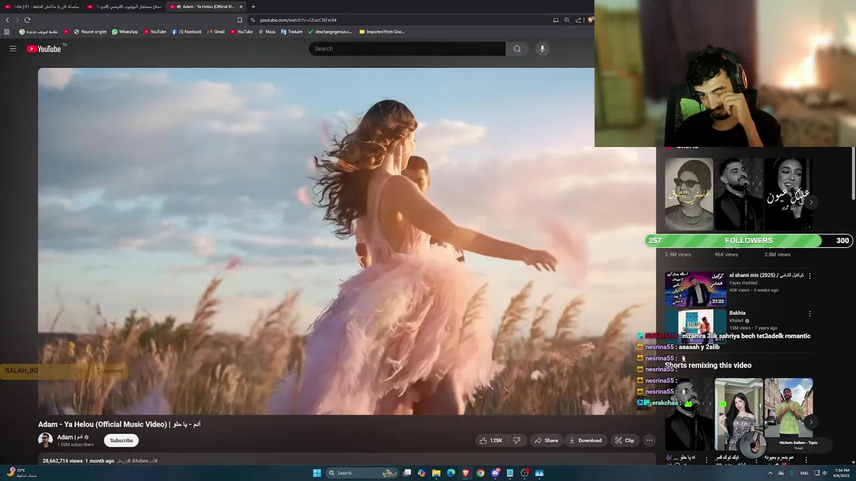Open the WhatsApp bookmark
The image size is (856, 481).
pyautogui.click(x=124, y=31)
